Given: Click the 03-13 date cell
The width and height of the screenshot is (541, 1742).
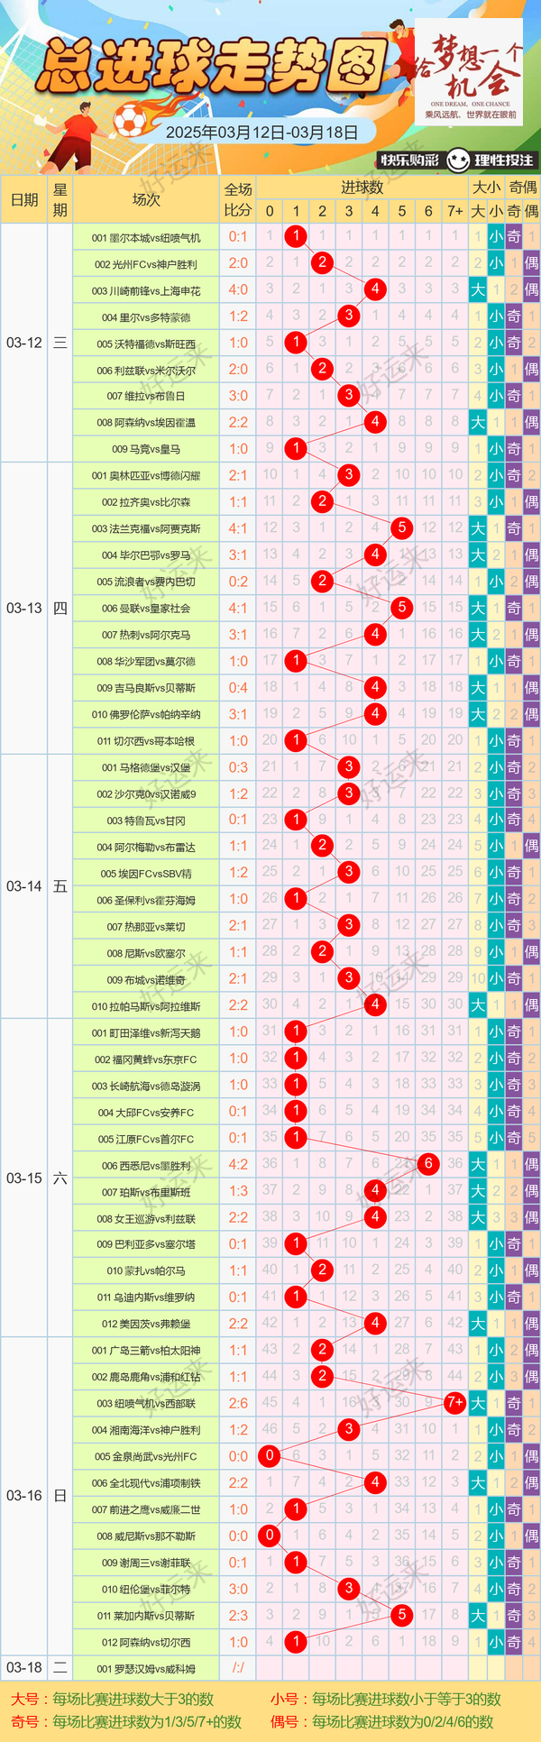Looking at the screenshot, I should pos(24,608).
